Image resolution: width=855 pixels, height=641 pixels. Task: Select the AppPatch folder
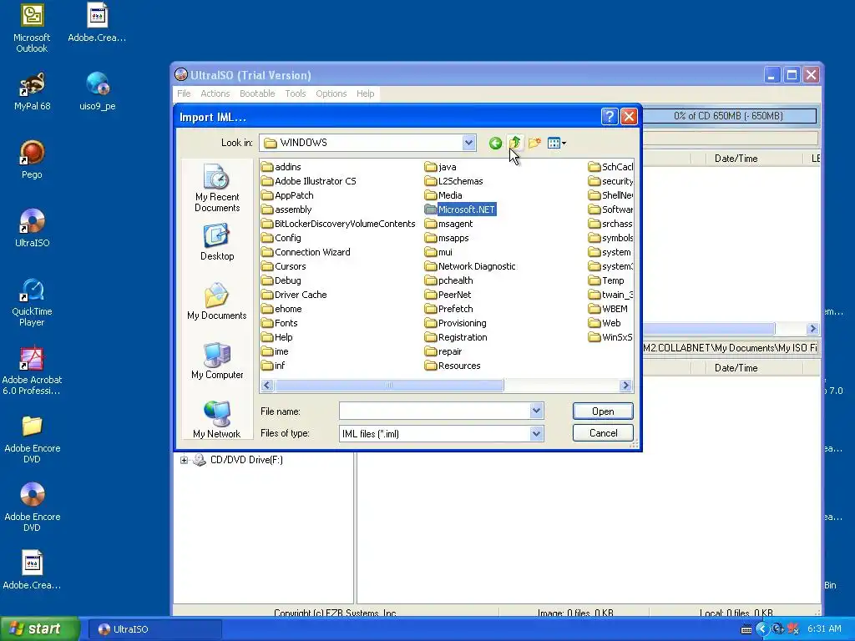point(287,195)
